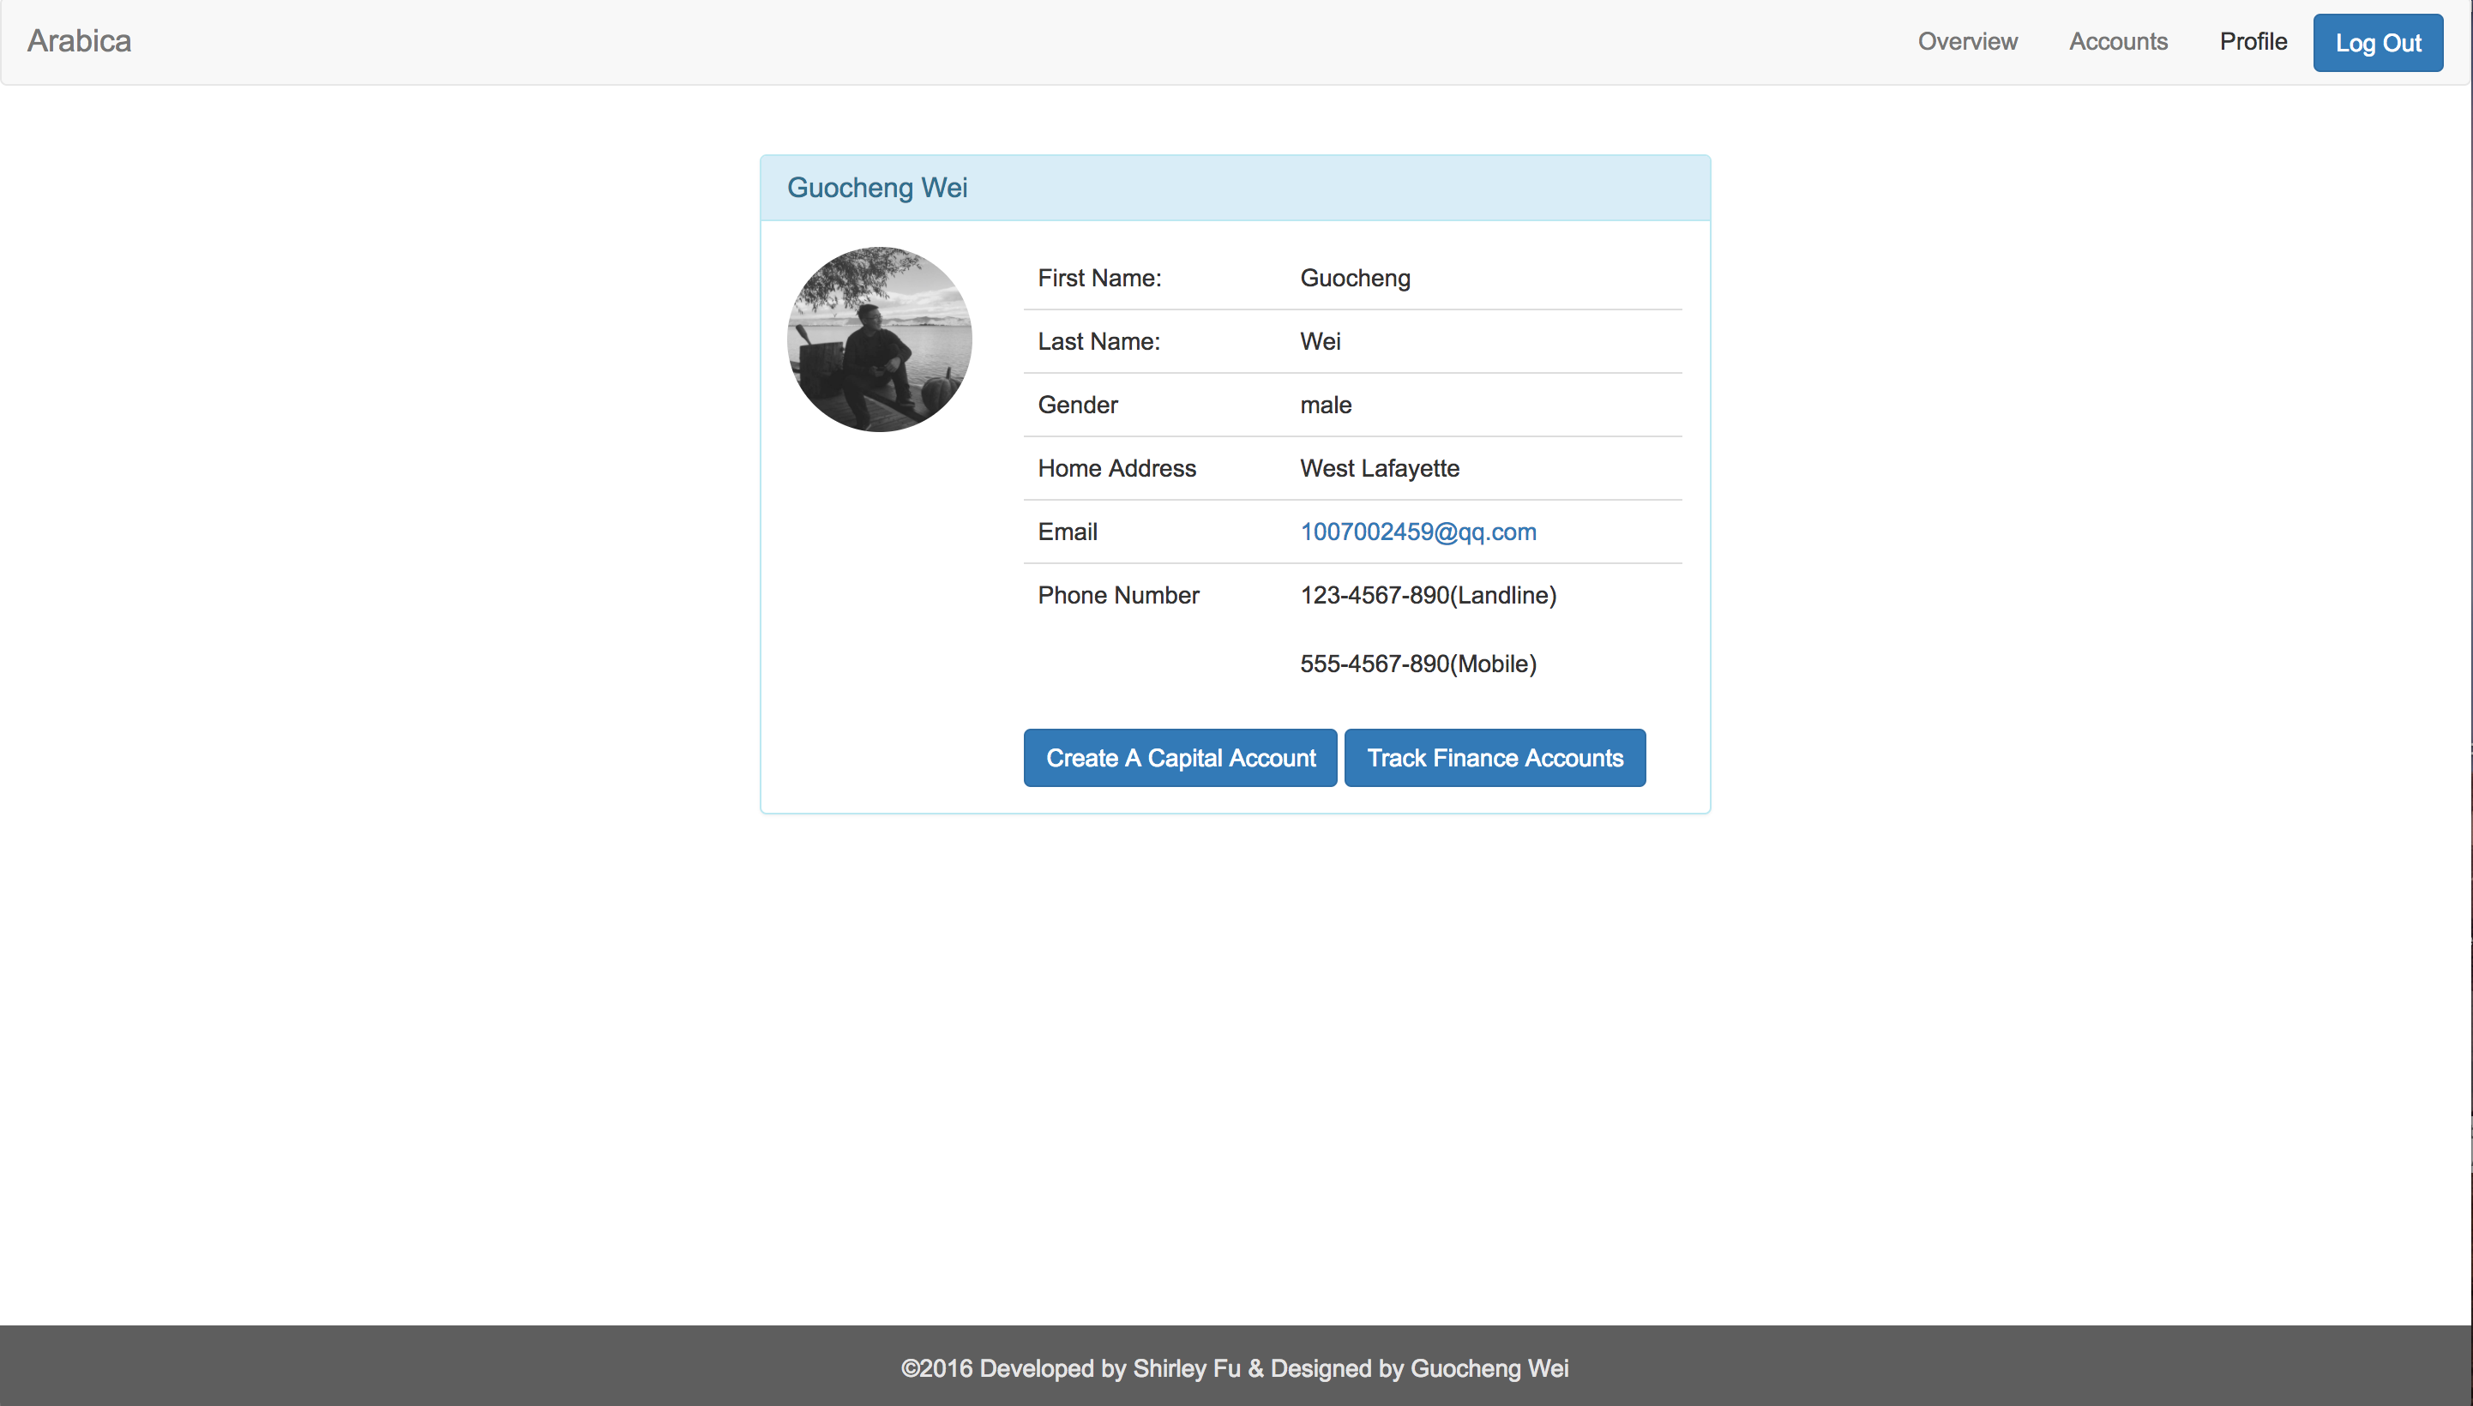This screenshot has height=1406, width=2473.
Task: Click the Last Name value Wei
Action: coord(1320,341)
